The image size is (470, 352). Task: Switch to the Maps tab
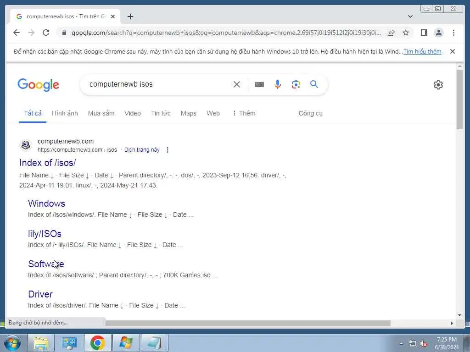click(189, 113)
